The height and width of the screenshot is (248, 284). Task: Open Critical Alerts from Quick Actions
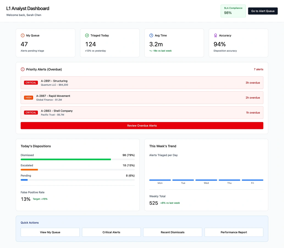(x=111, y=232)
